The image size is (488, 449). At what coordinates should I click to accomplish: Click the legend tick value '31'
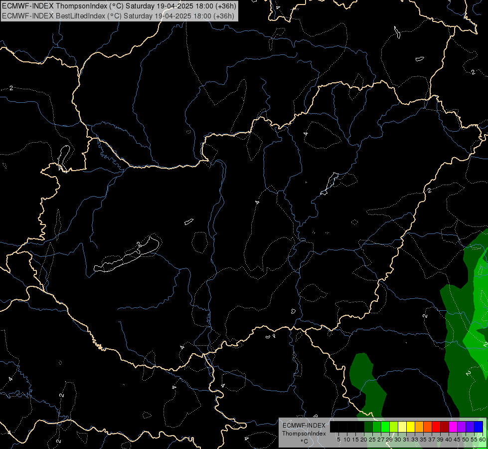pyautogui.click(x=406, y=440)
